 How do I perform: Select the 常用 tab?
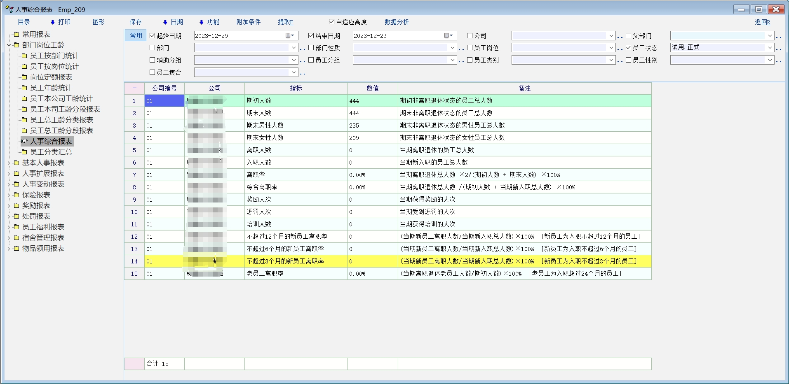[136, 36]
